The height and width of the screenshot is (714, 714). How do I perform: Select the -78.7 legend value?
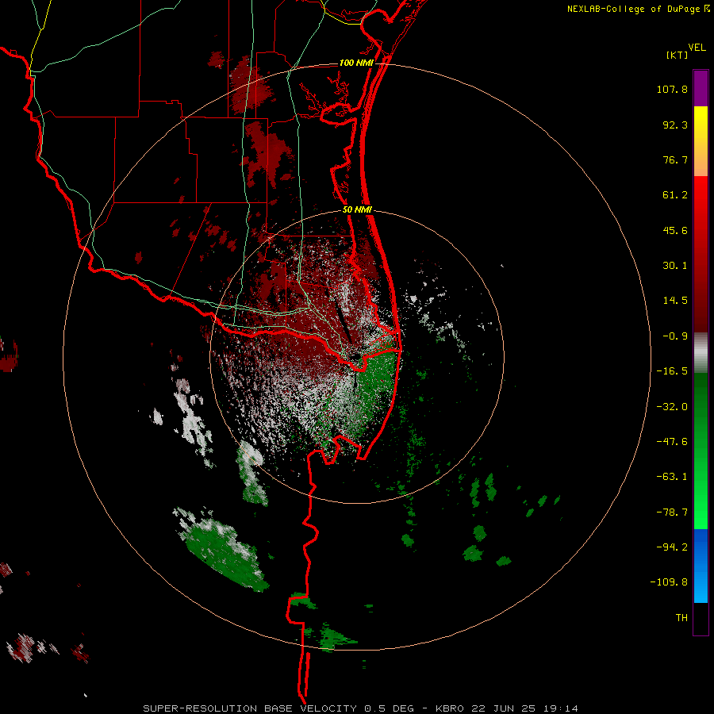click(672, 512)
